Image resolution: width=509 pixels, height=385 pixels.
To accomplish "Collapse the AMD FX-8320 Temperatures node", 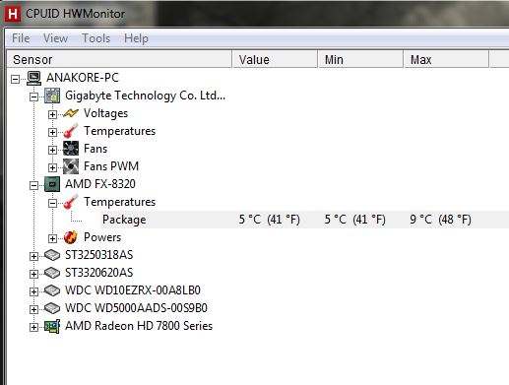I will 52,203.
